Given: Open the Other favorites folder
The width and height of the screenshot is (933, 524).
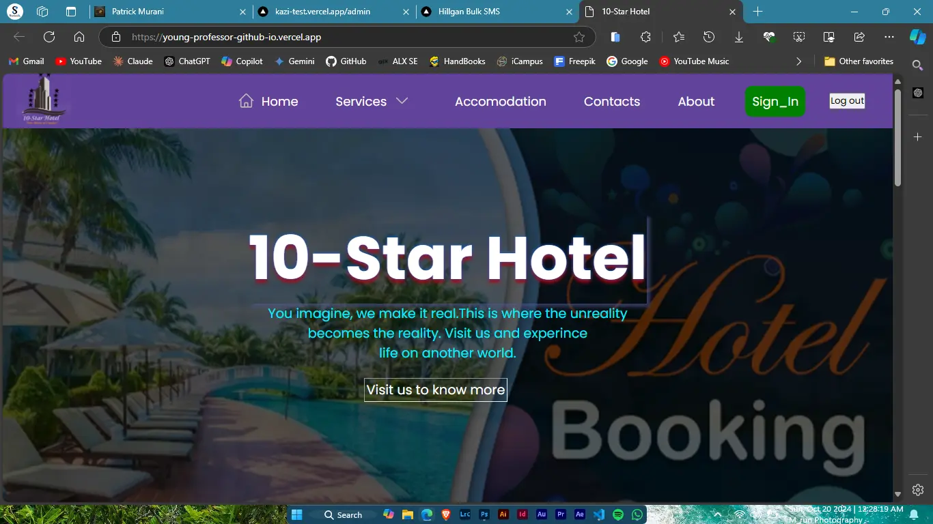Looking at the screenshot, I should [x=859, y=61].
